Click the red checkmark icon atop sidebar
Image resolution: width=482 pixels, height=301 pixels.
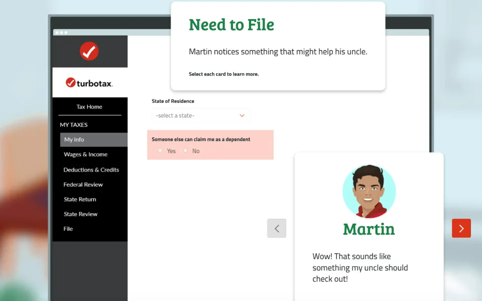click(89, 51)
